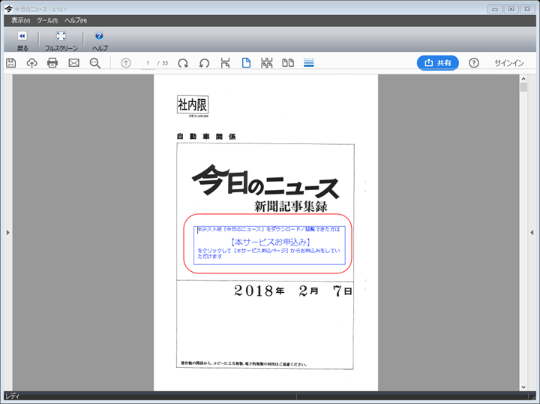Toggle two-page spread view
Viewport: 540px width, 404px height.
pyautogui.click(x=287, y=63)
